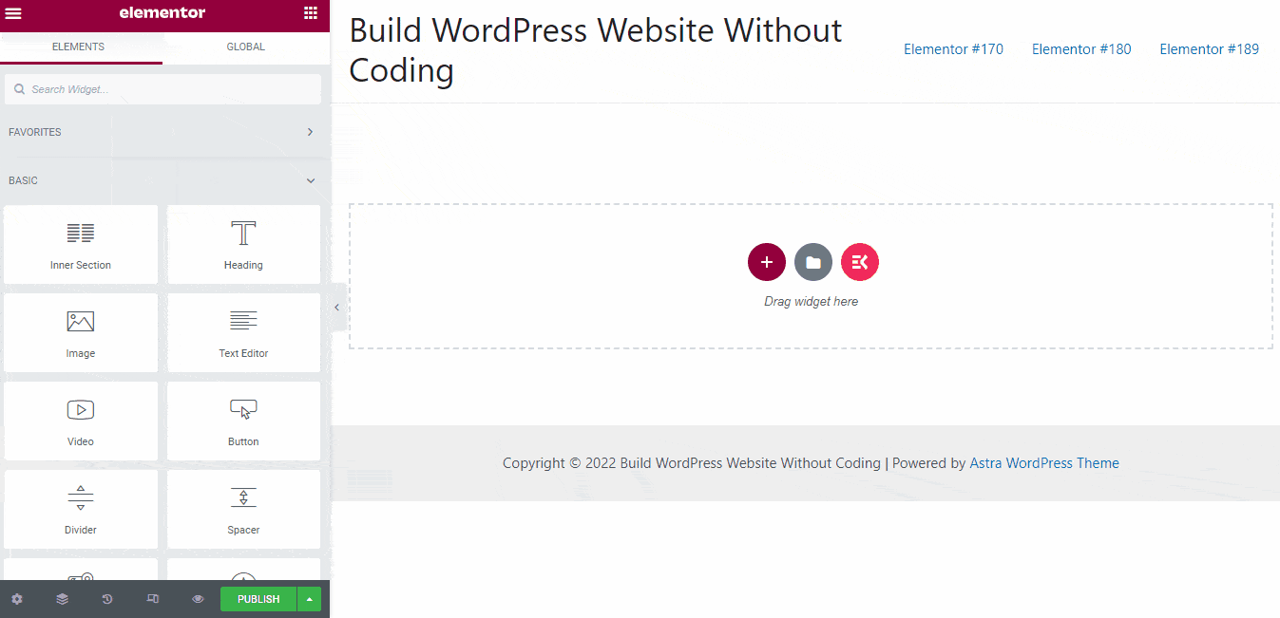Switch to the Elements tab
1280x618 pixels.
[x=78, y=47]
